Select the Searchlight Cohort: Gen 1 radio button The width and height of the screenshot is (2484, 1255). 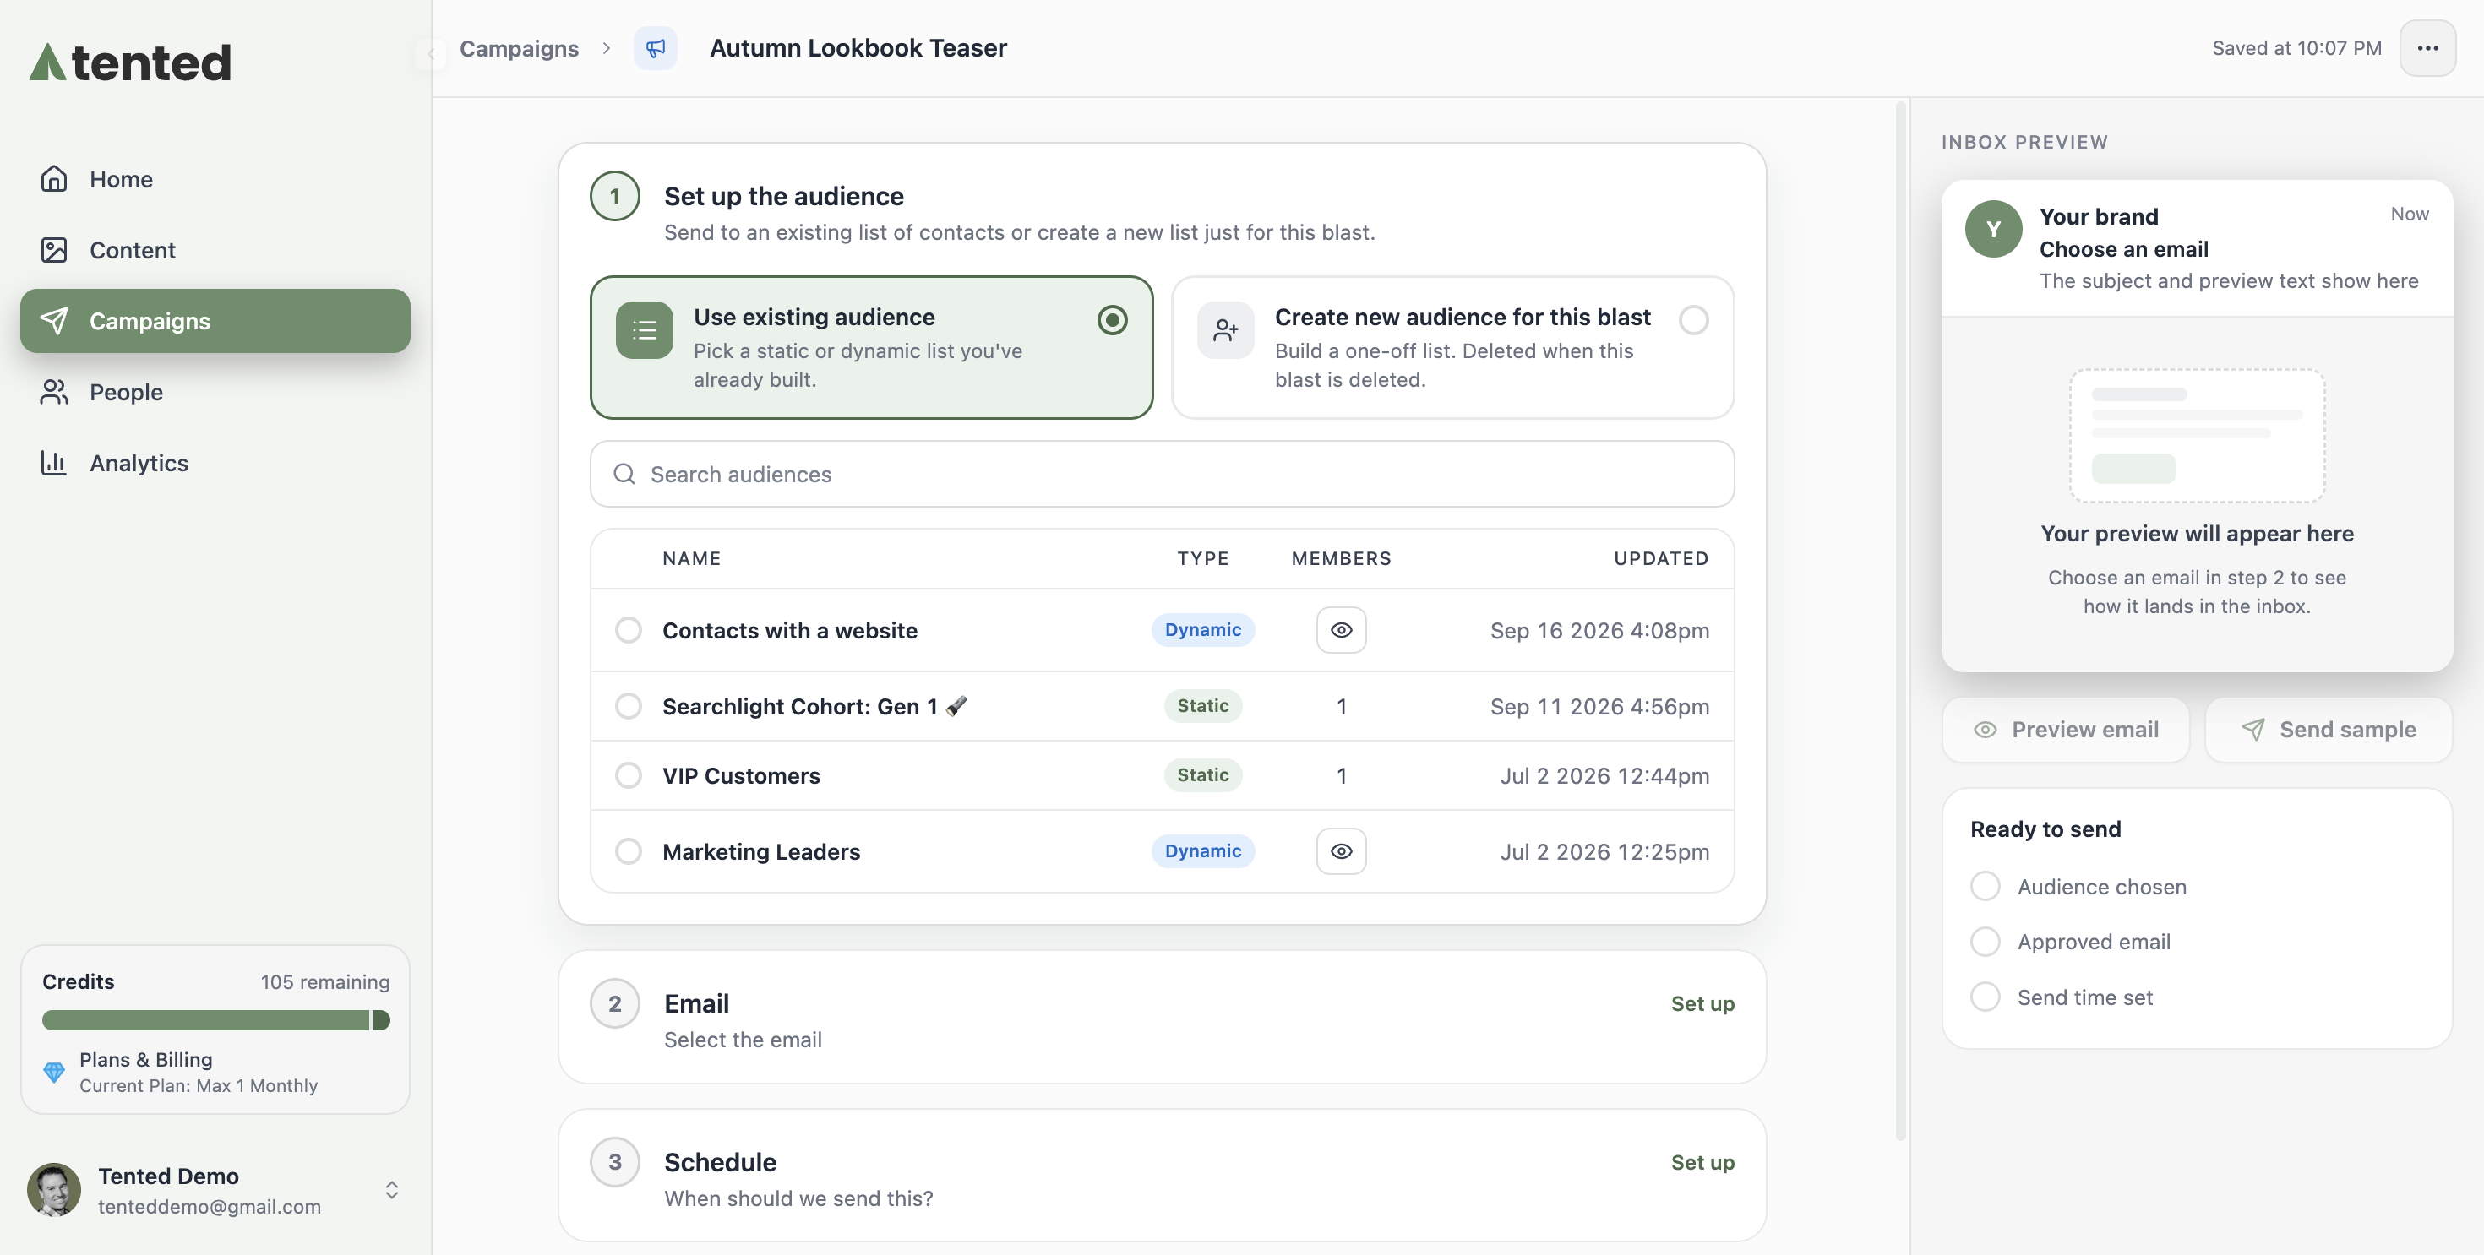point(628,705)
